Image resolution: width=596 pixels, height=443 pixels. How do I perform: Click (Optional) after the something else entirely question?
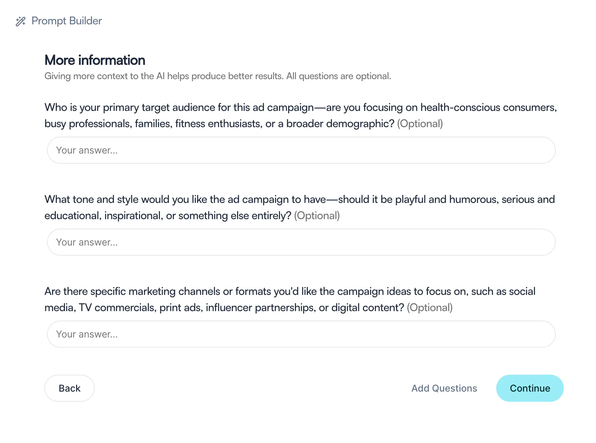pos(317,216)
